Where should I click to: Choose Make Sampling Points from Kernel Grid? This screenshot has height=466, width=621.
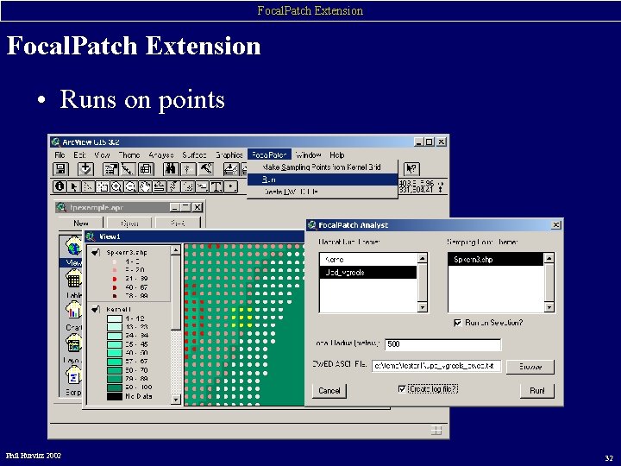(x=322, y=167)
